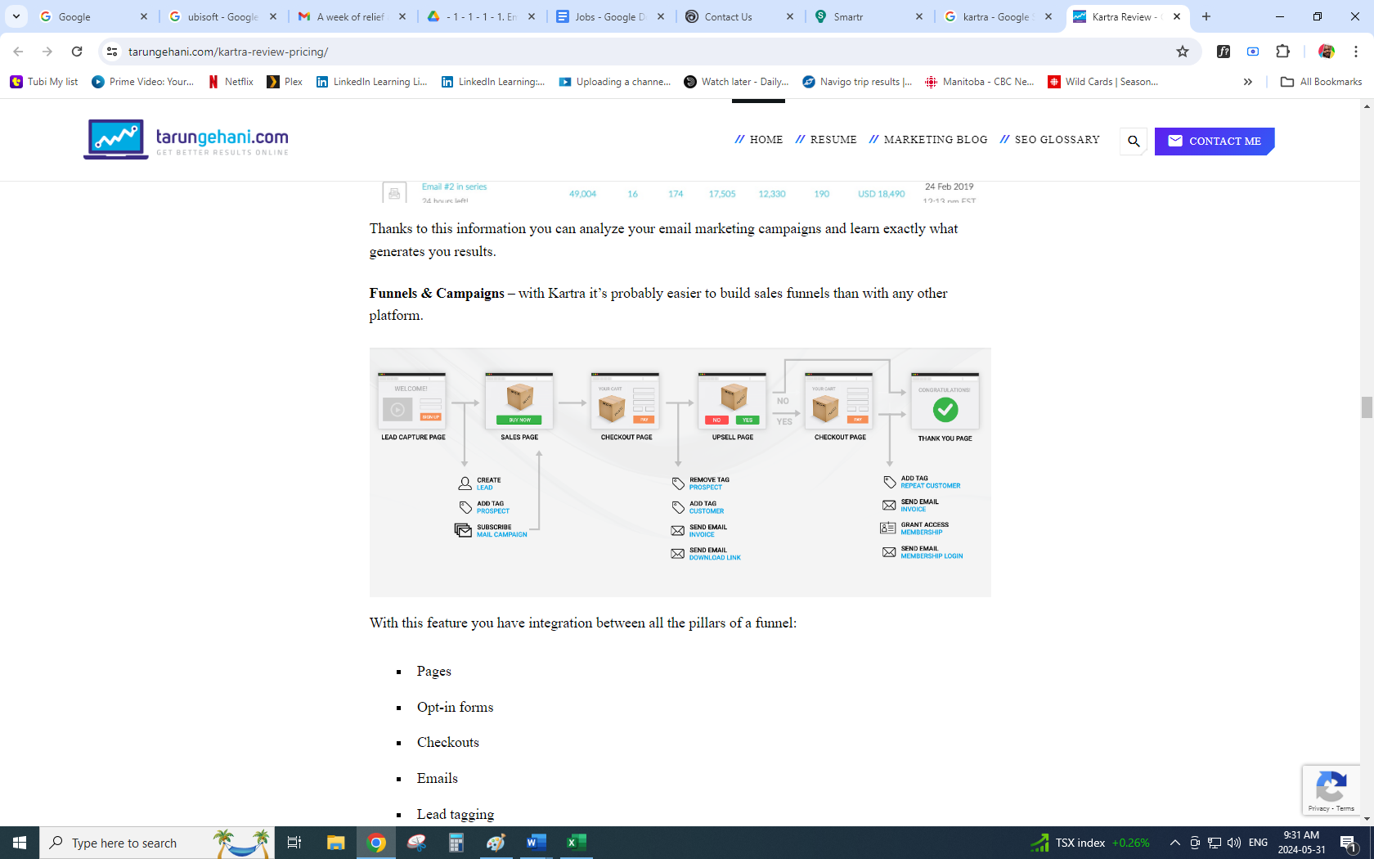
Task: Open the Marketing Blog menu item
Action: coord(928,140)
